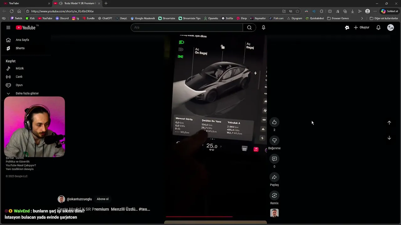Open the DeepL bookmark
The height and width of the screenshot is (225, 401).
(x=121, y=18)
